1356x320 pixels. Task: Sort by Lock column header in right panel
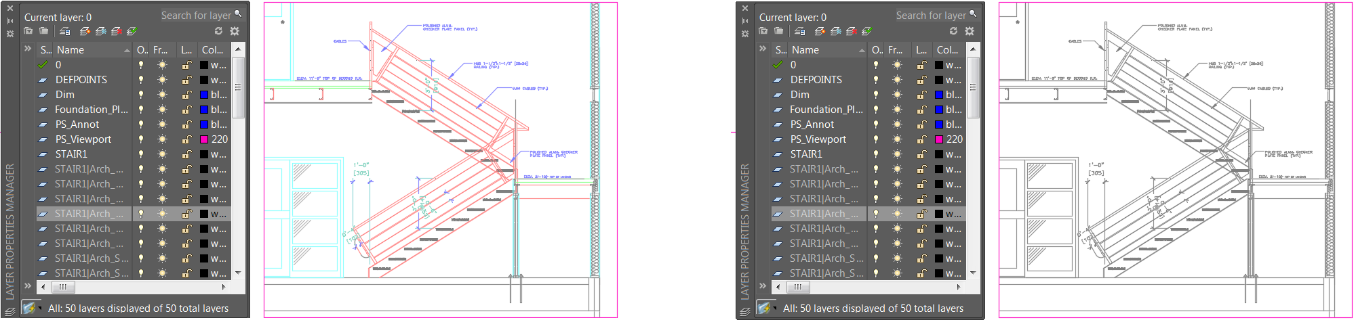tap(921, 50)
